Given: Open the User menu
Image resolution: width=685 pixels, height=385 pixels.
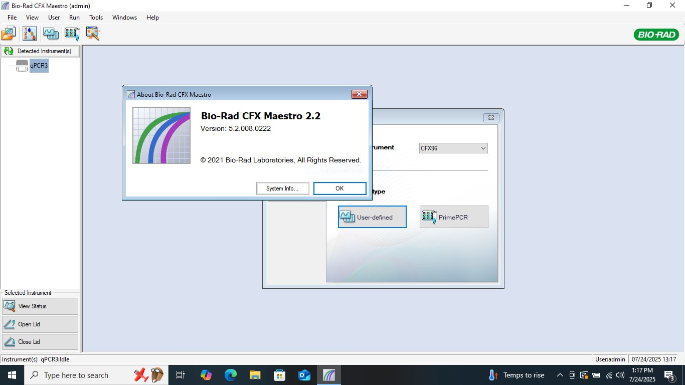Looking at the screenshot, I should 54,17.
